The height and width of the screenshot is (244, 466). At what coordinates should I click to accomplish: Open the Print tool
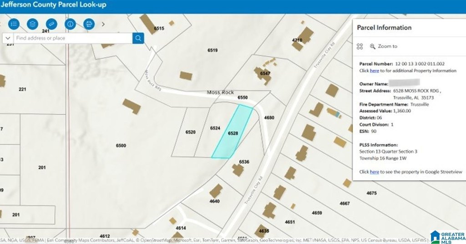89,24
